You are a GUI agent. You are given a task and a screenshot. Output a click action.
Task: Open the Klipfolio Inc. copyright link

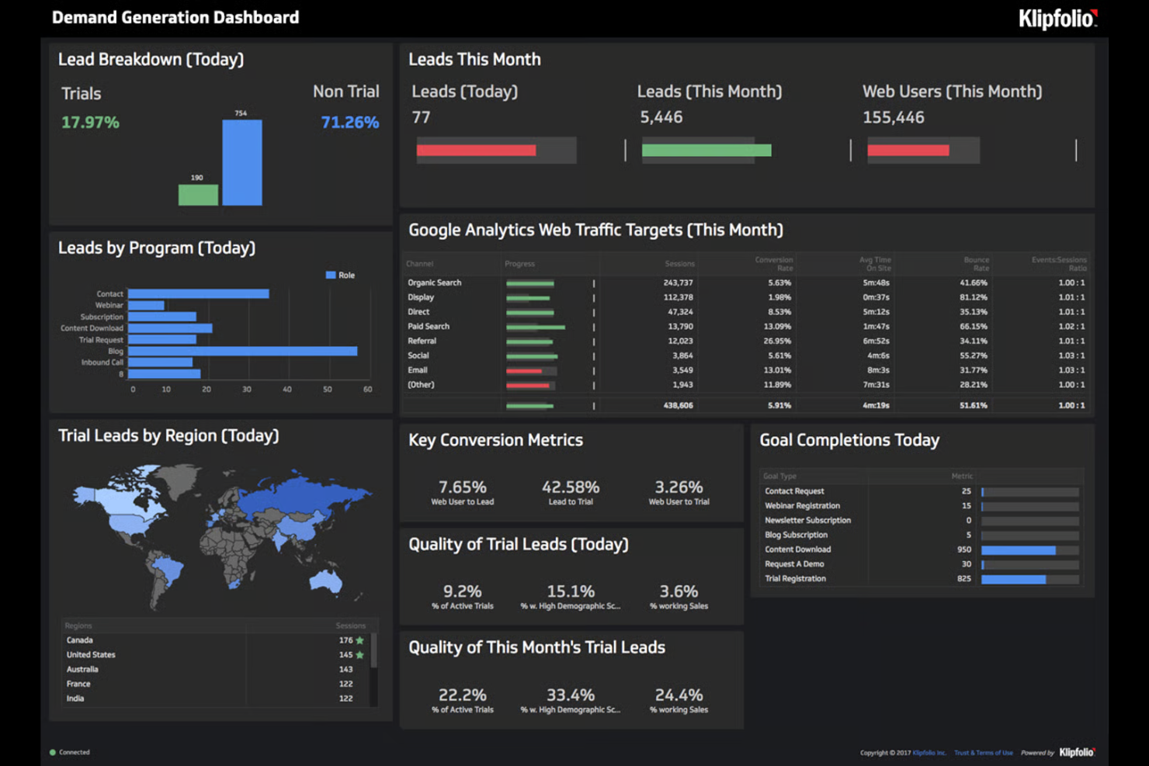click(929, 753)
